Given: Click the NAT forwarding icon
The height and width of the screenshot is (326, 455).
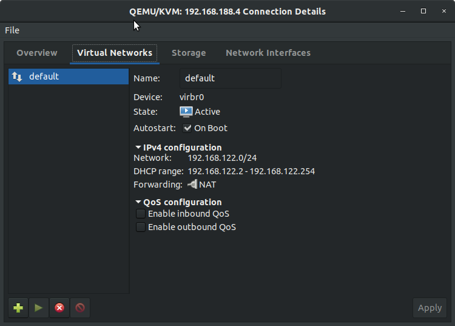Looking at the screenshot, I should point(193,185).
